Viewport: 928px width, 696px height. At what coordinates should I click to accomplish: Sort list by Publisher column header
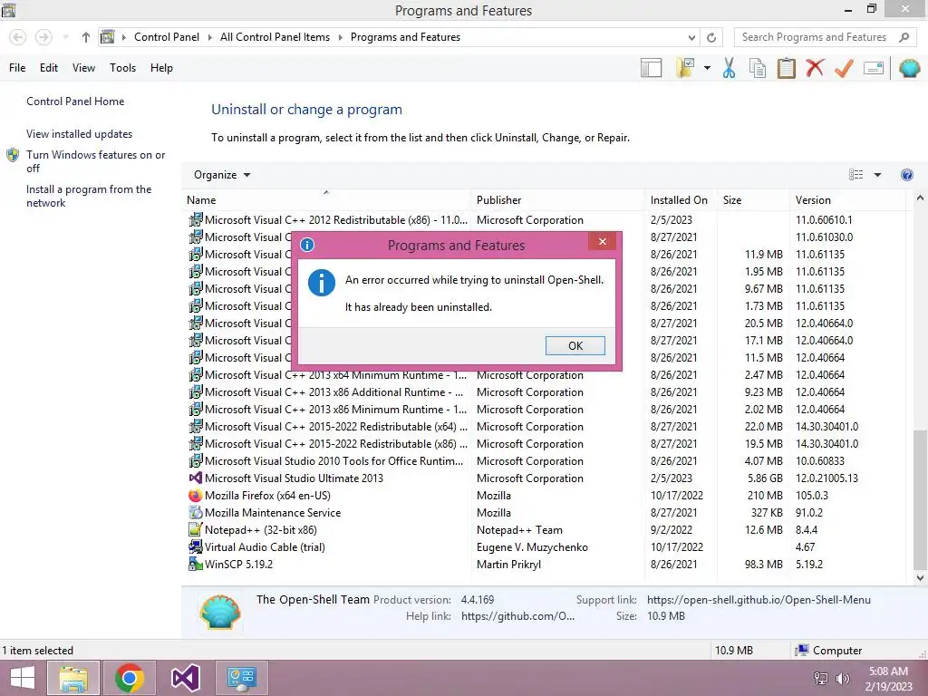558,200
